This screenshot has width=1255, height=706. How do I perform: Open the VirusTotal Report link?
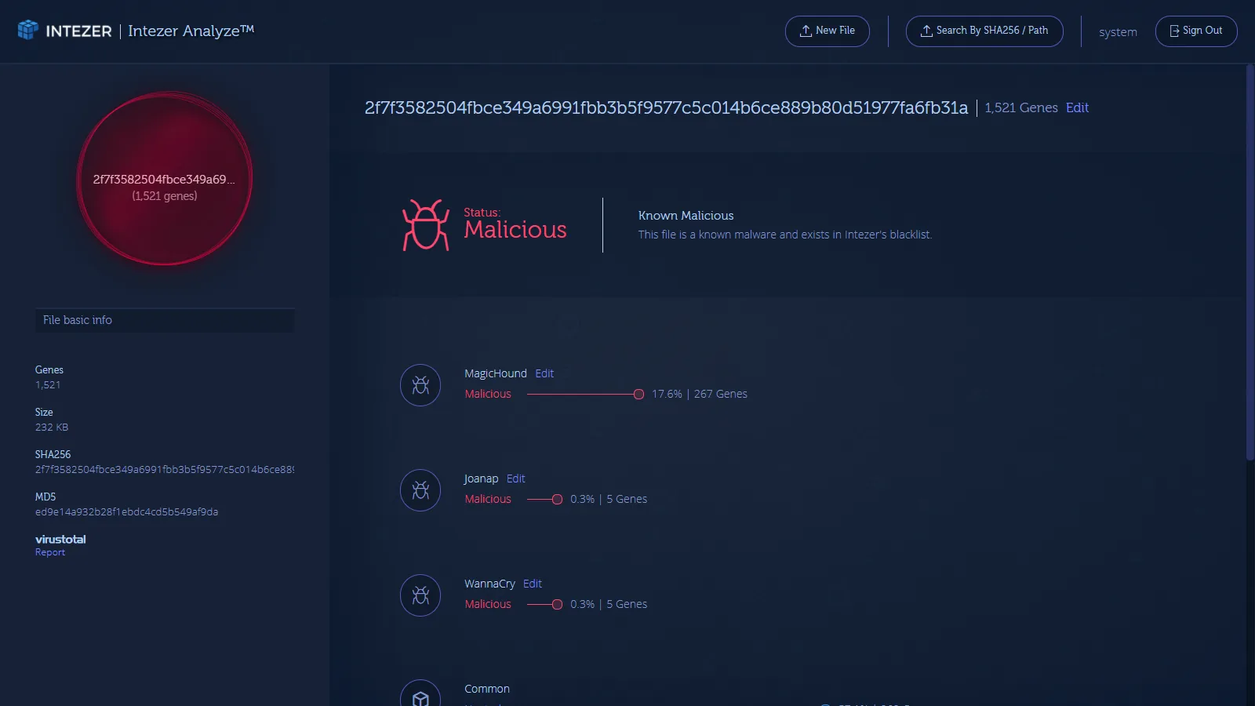[x=50, y=552]
